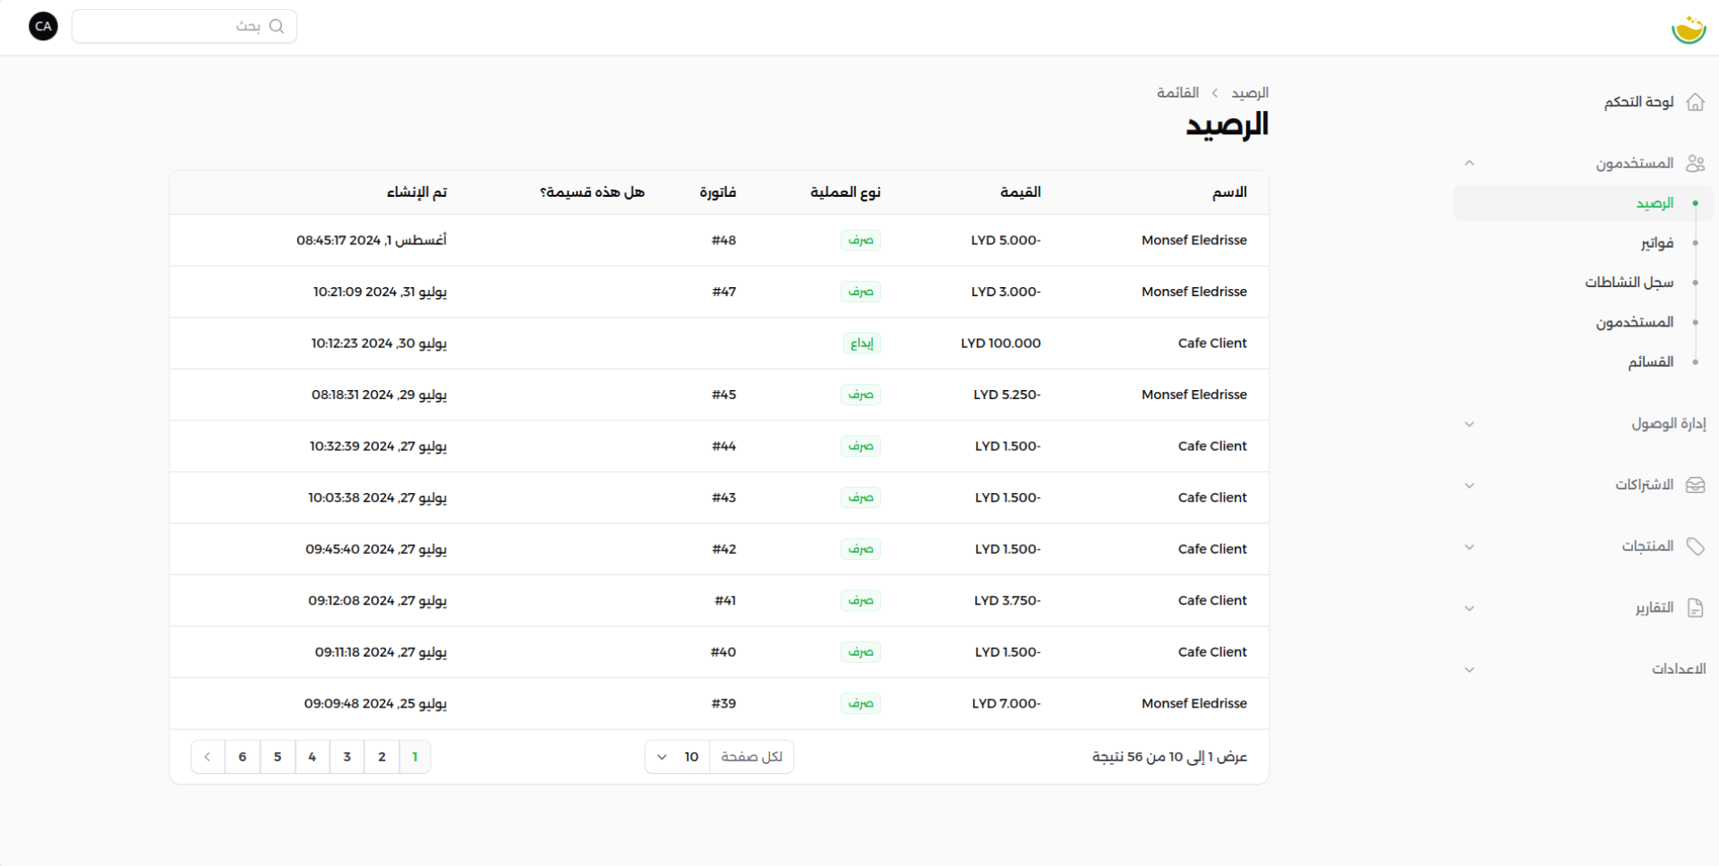
Task: Click Monsef Eledrisse in invoice #48 row
Action: [x=1194, y=241]
